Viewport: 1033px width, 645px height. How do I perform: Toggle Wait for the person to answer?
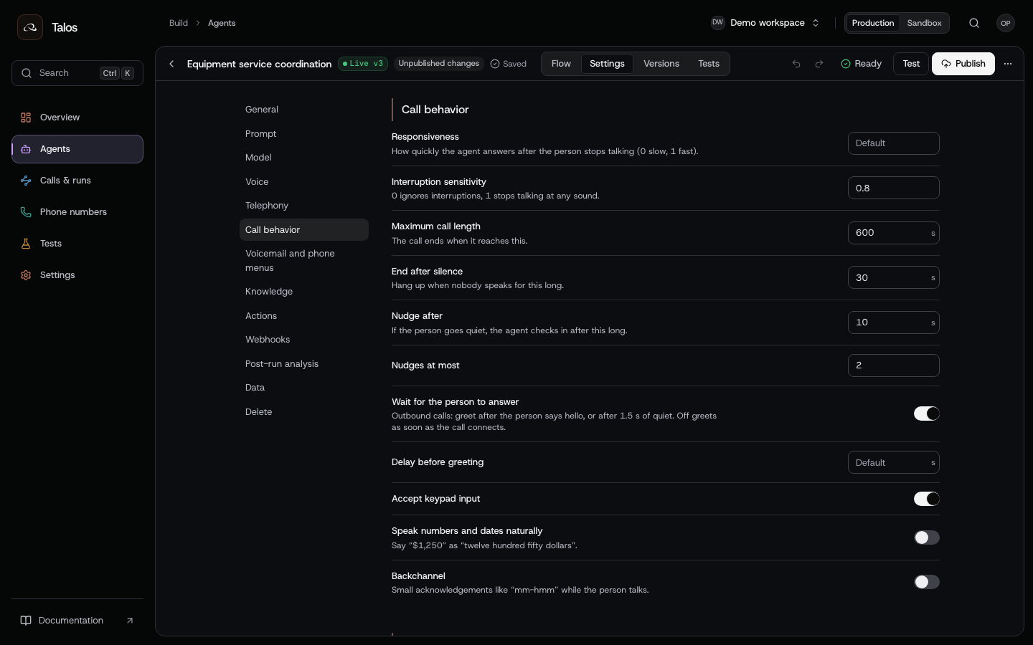point(926,414)
